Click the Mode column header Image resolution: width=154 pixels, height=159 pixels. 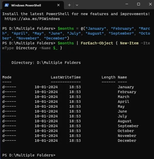(7, 77)
